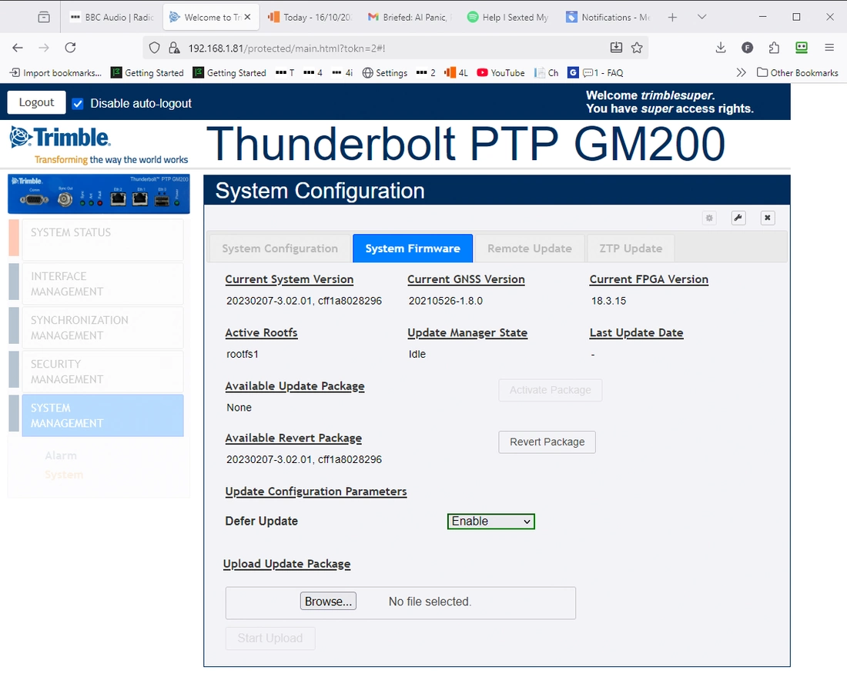Click Browse to select update package
This screenshot has width=847, height=700.
(328, 602)
